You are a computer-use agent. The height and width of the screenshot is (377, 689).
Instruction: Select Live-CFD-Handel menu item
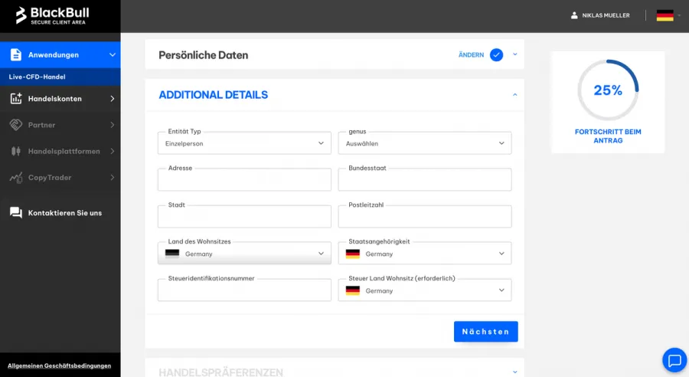click(x=38, y=77)
